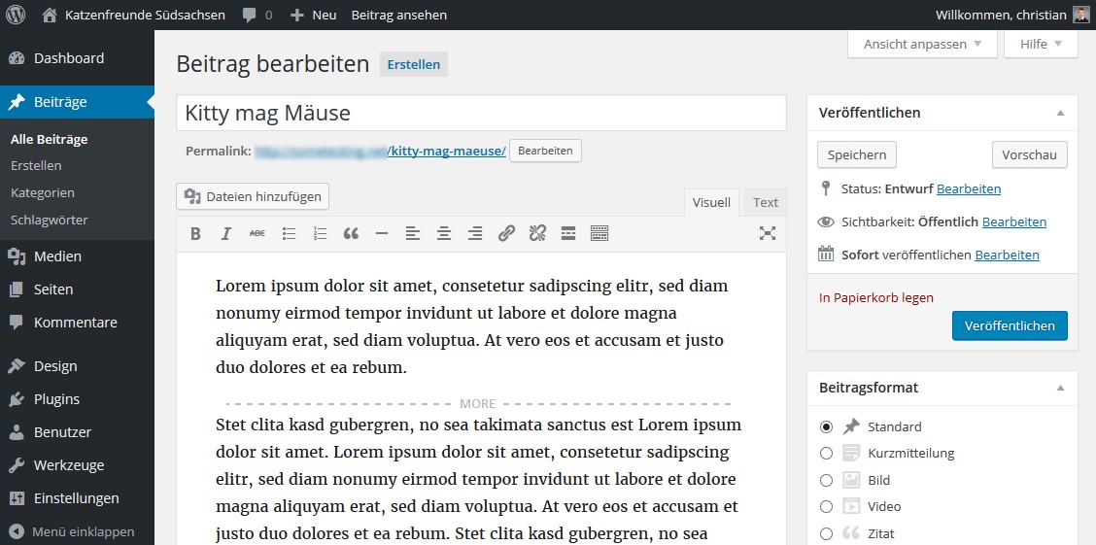Open Medien in the sidebar

point(77,256)
